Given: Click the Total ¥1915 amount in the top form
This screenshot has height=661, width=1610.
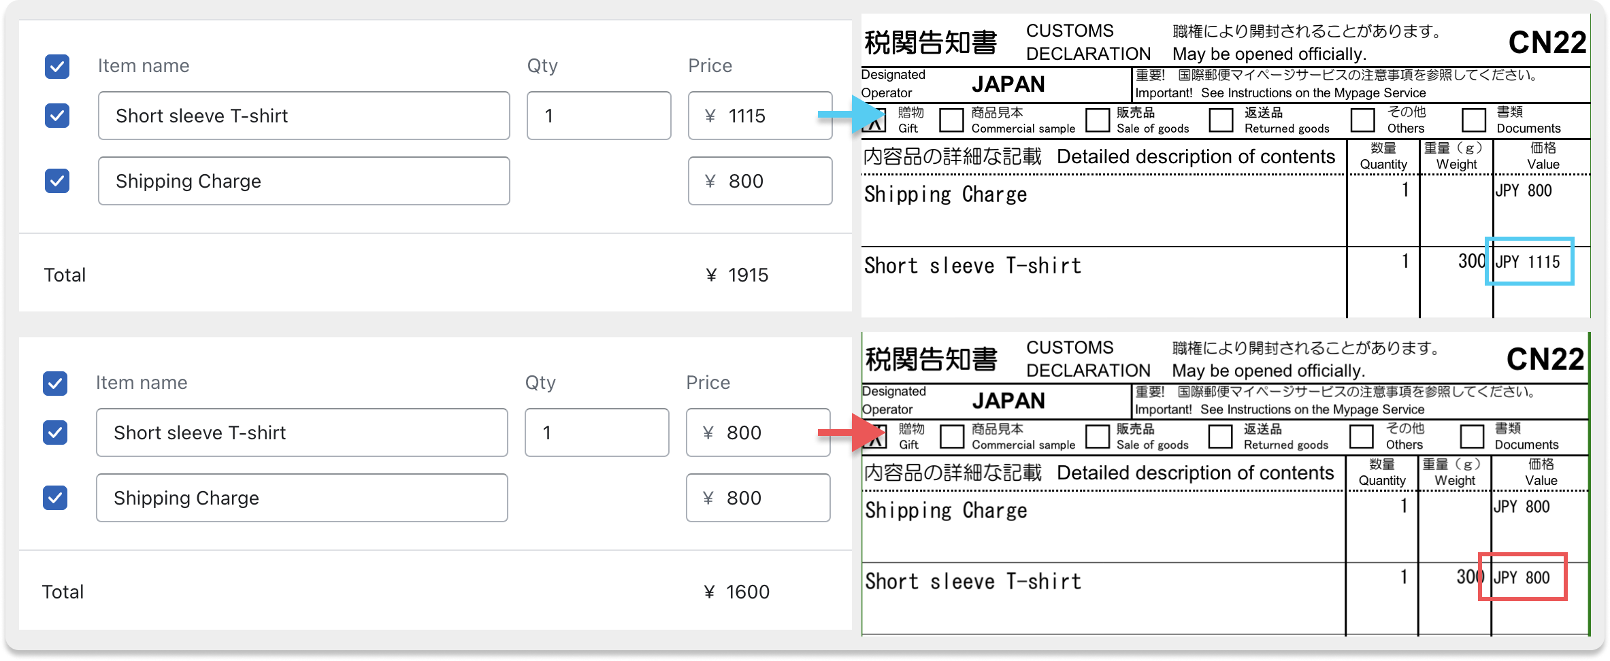Looking at the screenshot, I should click(x=736, y=274).
